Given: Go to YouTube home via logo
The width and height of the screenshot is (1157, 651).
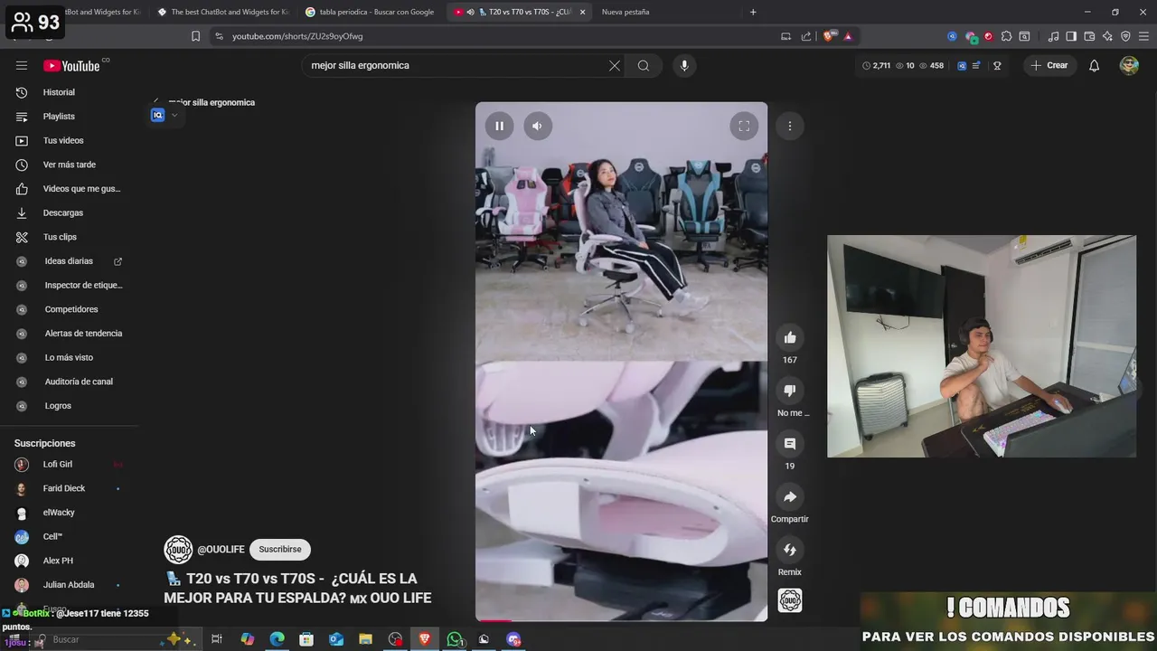Looking at the screenshot, I should pyautogui.click(x=72, y=65).
